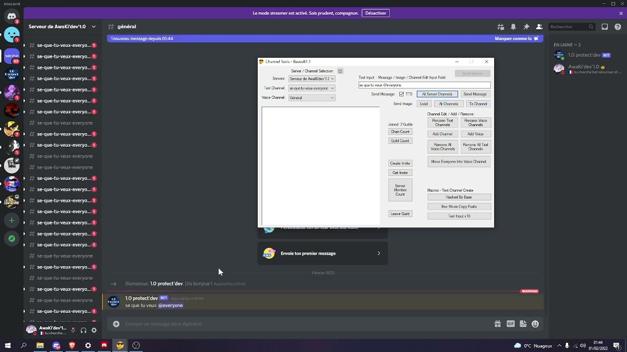Show hidden system tray icons chevron
Screen dimensions: 627x352
click(559, 346)
